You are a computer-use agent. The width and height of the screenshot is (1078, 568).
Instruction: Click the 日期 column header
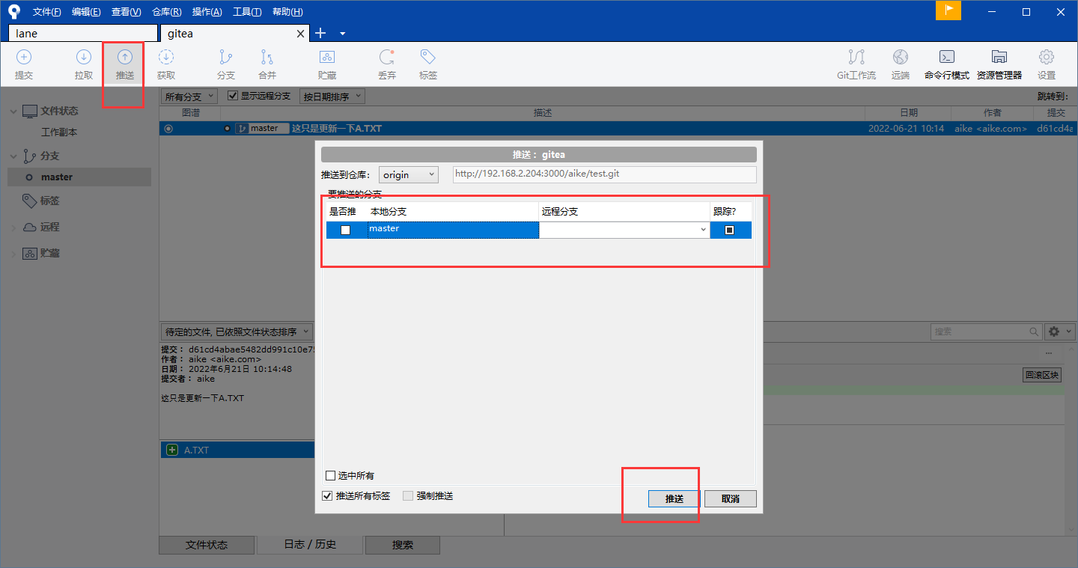(908, 112)
